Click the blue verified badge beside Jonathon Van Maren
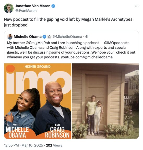This screenshot has width=143, height=150. (x=53, y=6)
